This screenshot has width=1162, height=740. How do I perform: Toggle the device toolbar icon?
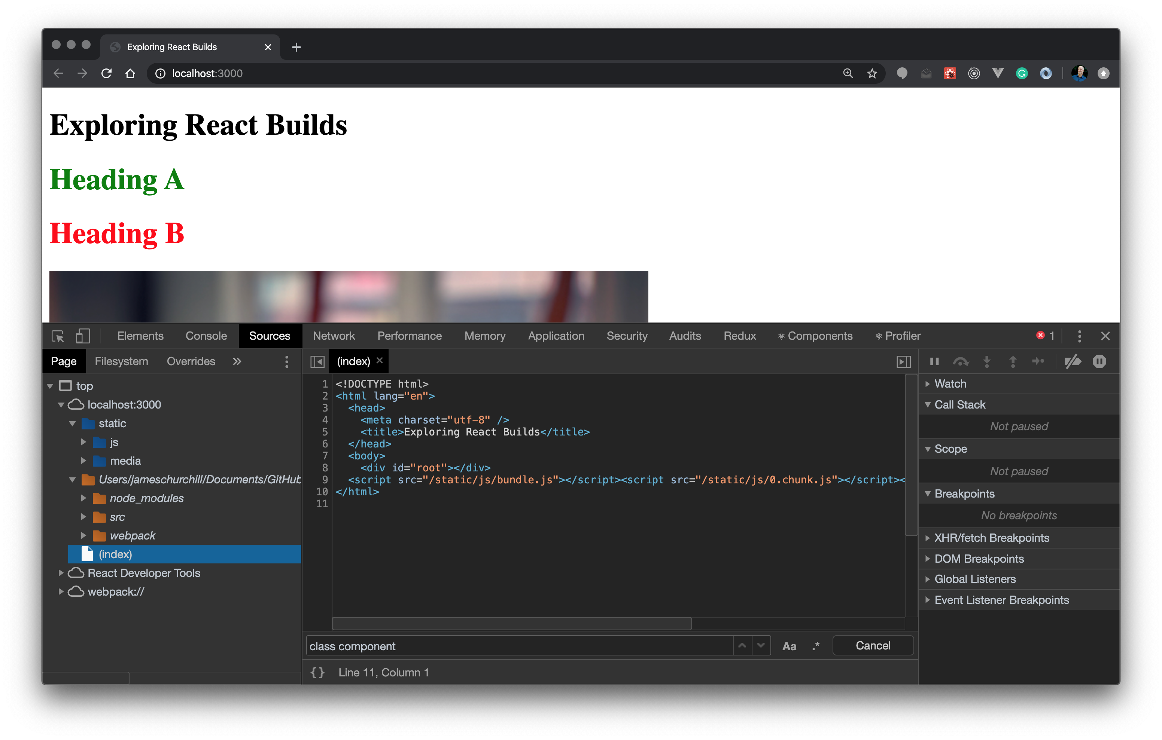pyautogui.click(x=82, y=336)
